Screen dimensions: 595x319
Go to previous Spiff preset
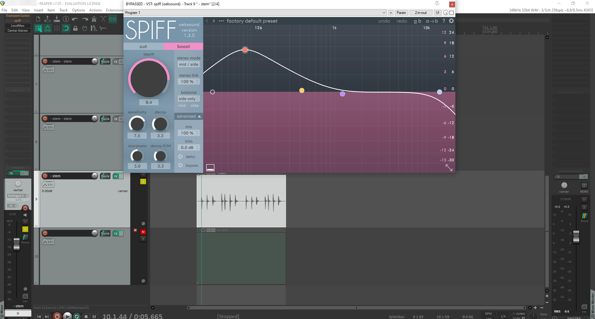pos(207,21)
